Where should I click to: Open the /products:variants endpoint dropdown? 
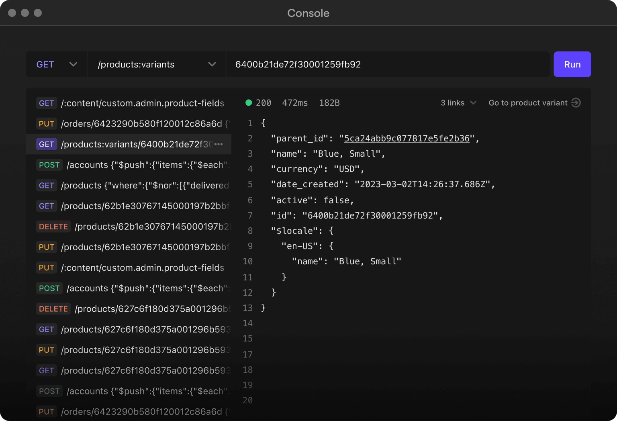pos(156,64)
